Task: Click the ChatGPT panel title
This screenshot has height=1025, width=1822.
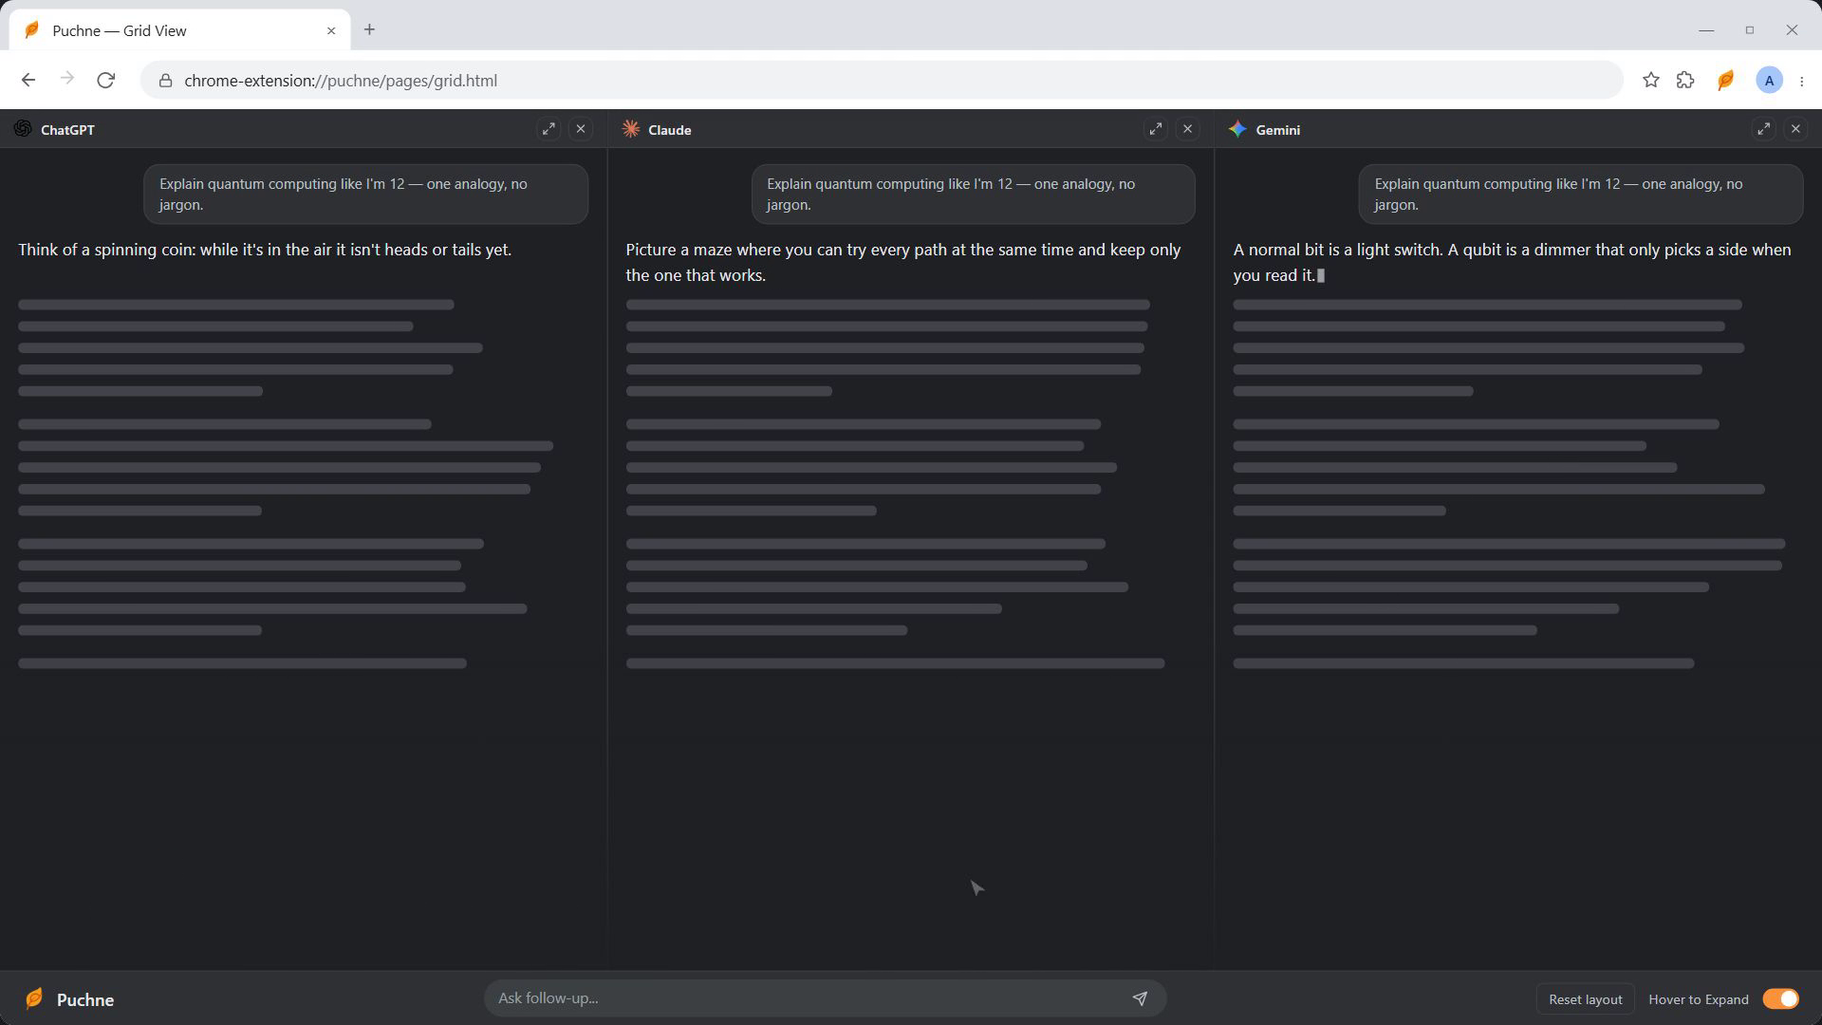Action: tap(67, 130)
